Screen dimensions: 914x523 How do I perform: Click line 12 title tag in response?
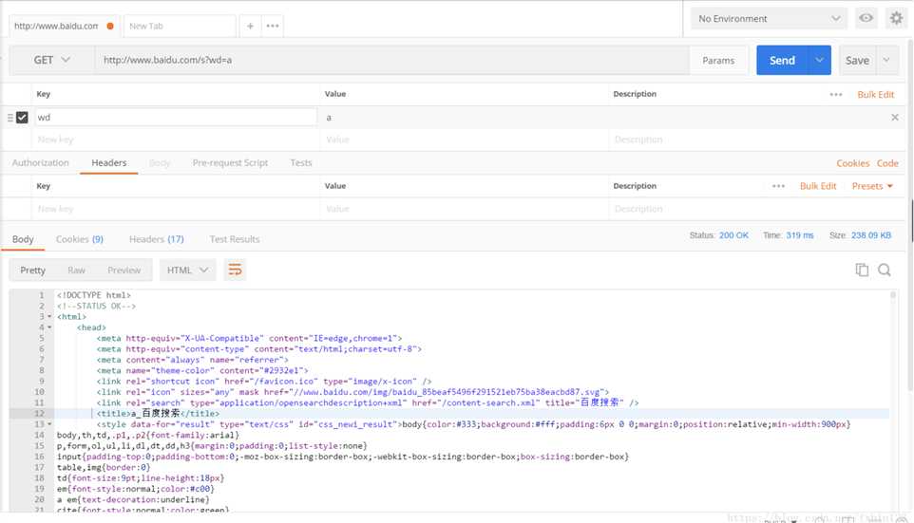(158, 414)
